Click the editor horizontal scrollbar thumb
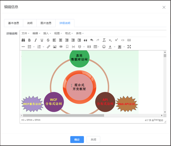The width and height of the screenshot is (171, 146). coord(63,115)
